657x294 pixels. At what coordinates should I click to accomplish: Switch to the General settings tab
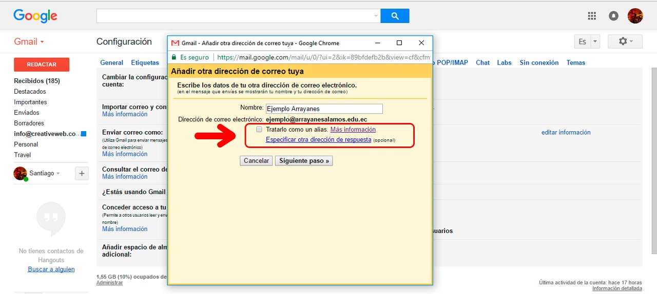pos(111,62)
